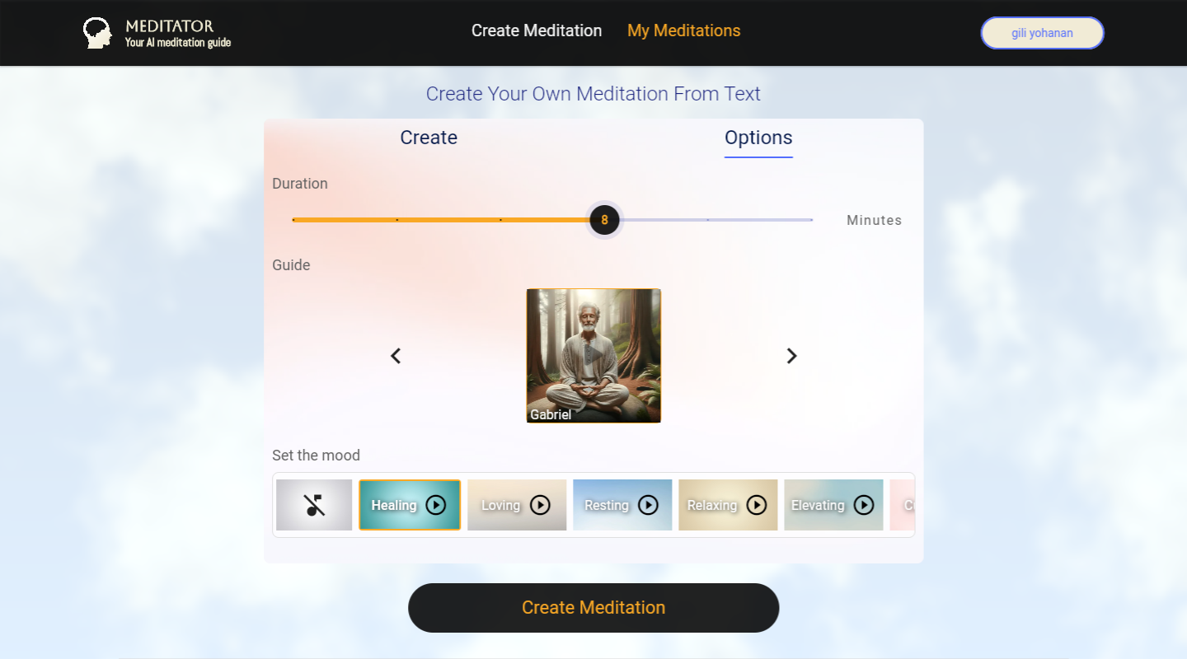
Task: Play the Relaxing mood preview
Action: point(757,505)
